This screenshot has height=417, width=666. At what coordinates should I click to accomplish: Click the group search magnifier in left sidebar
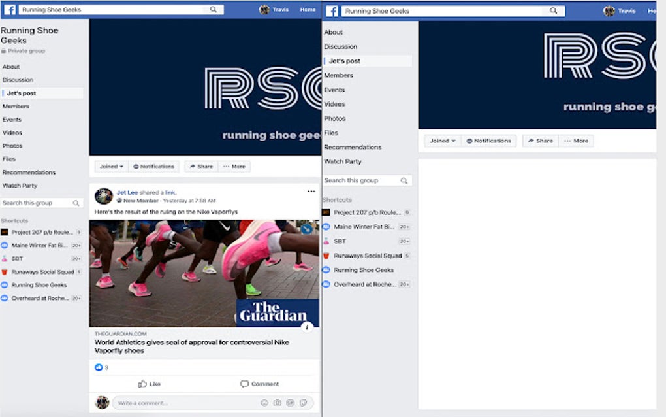click(76, 203)
